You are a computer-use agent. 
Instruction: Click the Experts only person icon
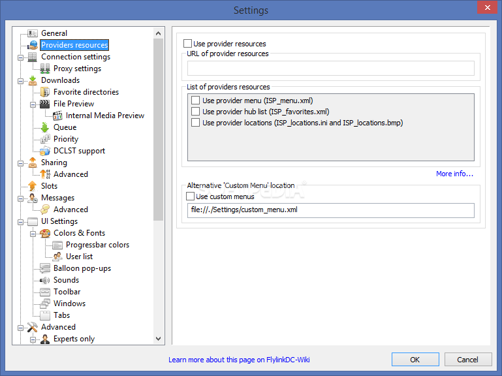click(45, 339)
